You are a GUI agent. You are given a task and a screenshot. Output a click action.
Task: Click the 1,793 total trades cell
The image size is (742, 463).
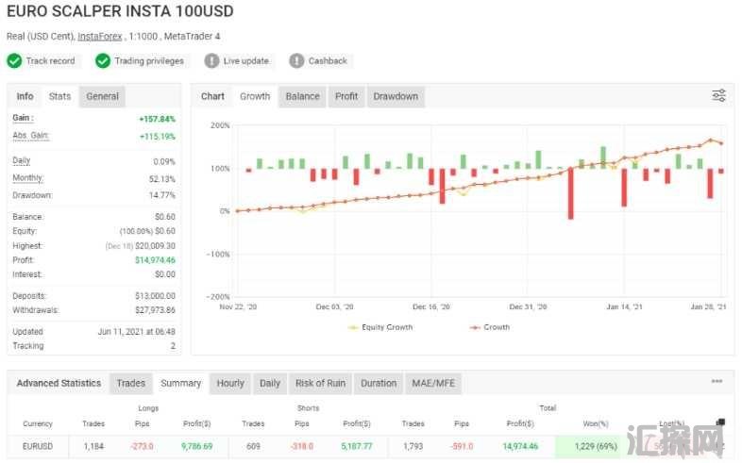tap(413, 446)
